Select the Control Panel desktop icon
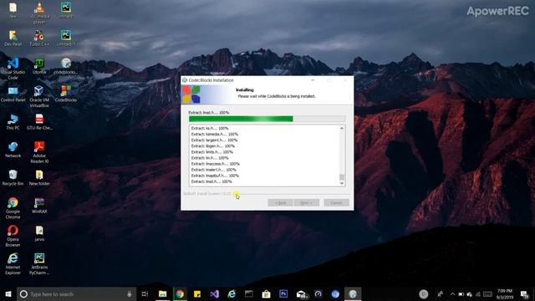The image size is (535, 301). pyautogui.click(x=13, y=94)
